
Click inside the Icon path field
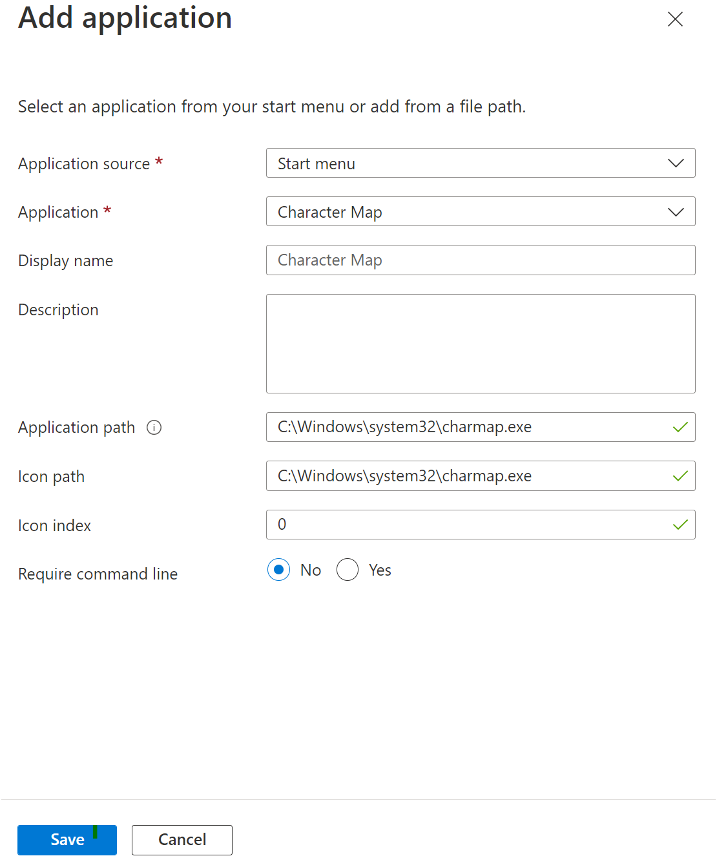tap(465, 477)
